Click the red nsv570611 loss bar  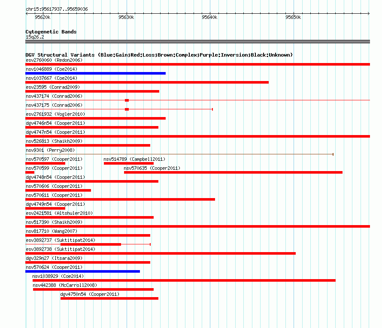pos(120,199)
